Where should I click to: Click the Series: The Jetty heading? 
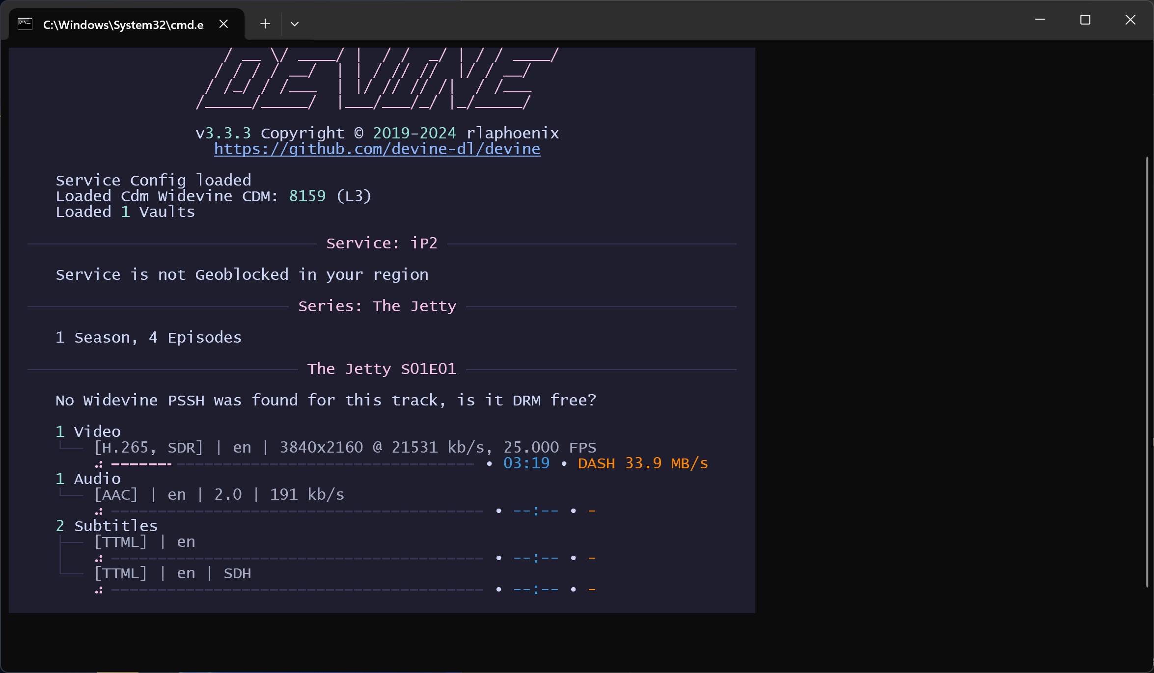[377, 306]
